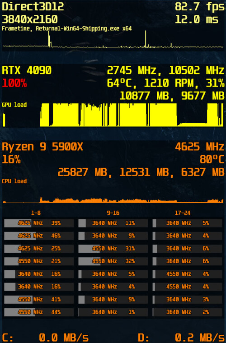
Task: Select the RTX 4090 GPU name
Action: click(27, 70)
